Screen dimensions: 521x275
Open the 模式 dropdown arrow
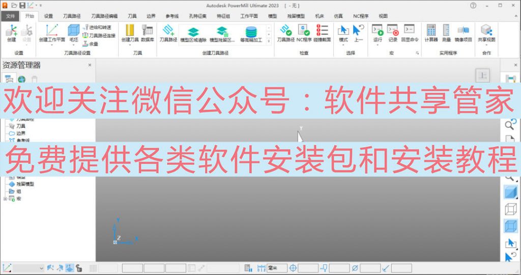pyautogui.click(x=343, y=44)
